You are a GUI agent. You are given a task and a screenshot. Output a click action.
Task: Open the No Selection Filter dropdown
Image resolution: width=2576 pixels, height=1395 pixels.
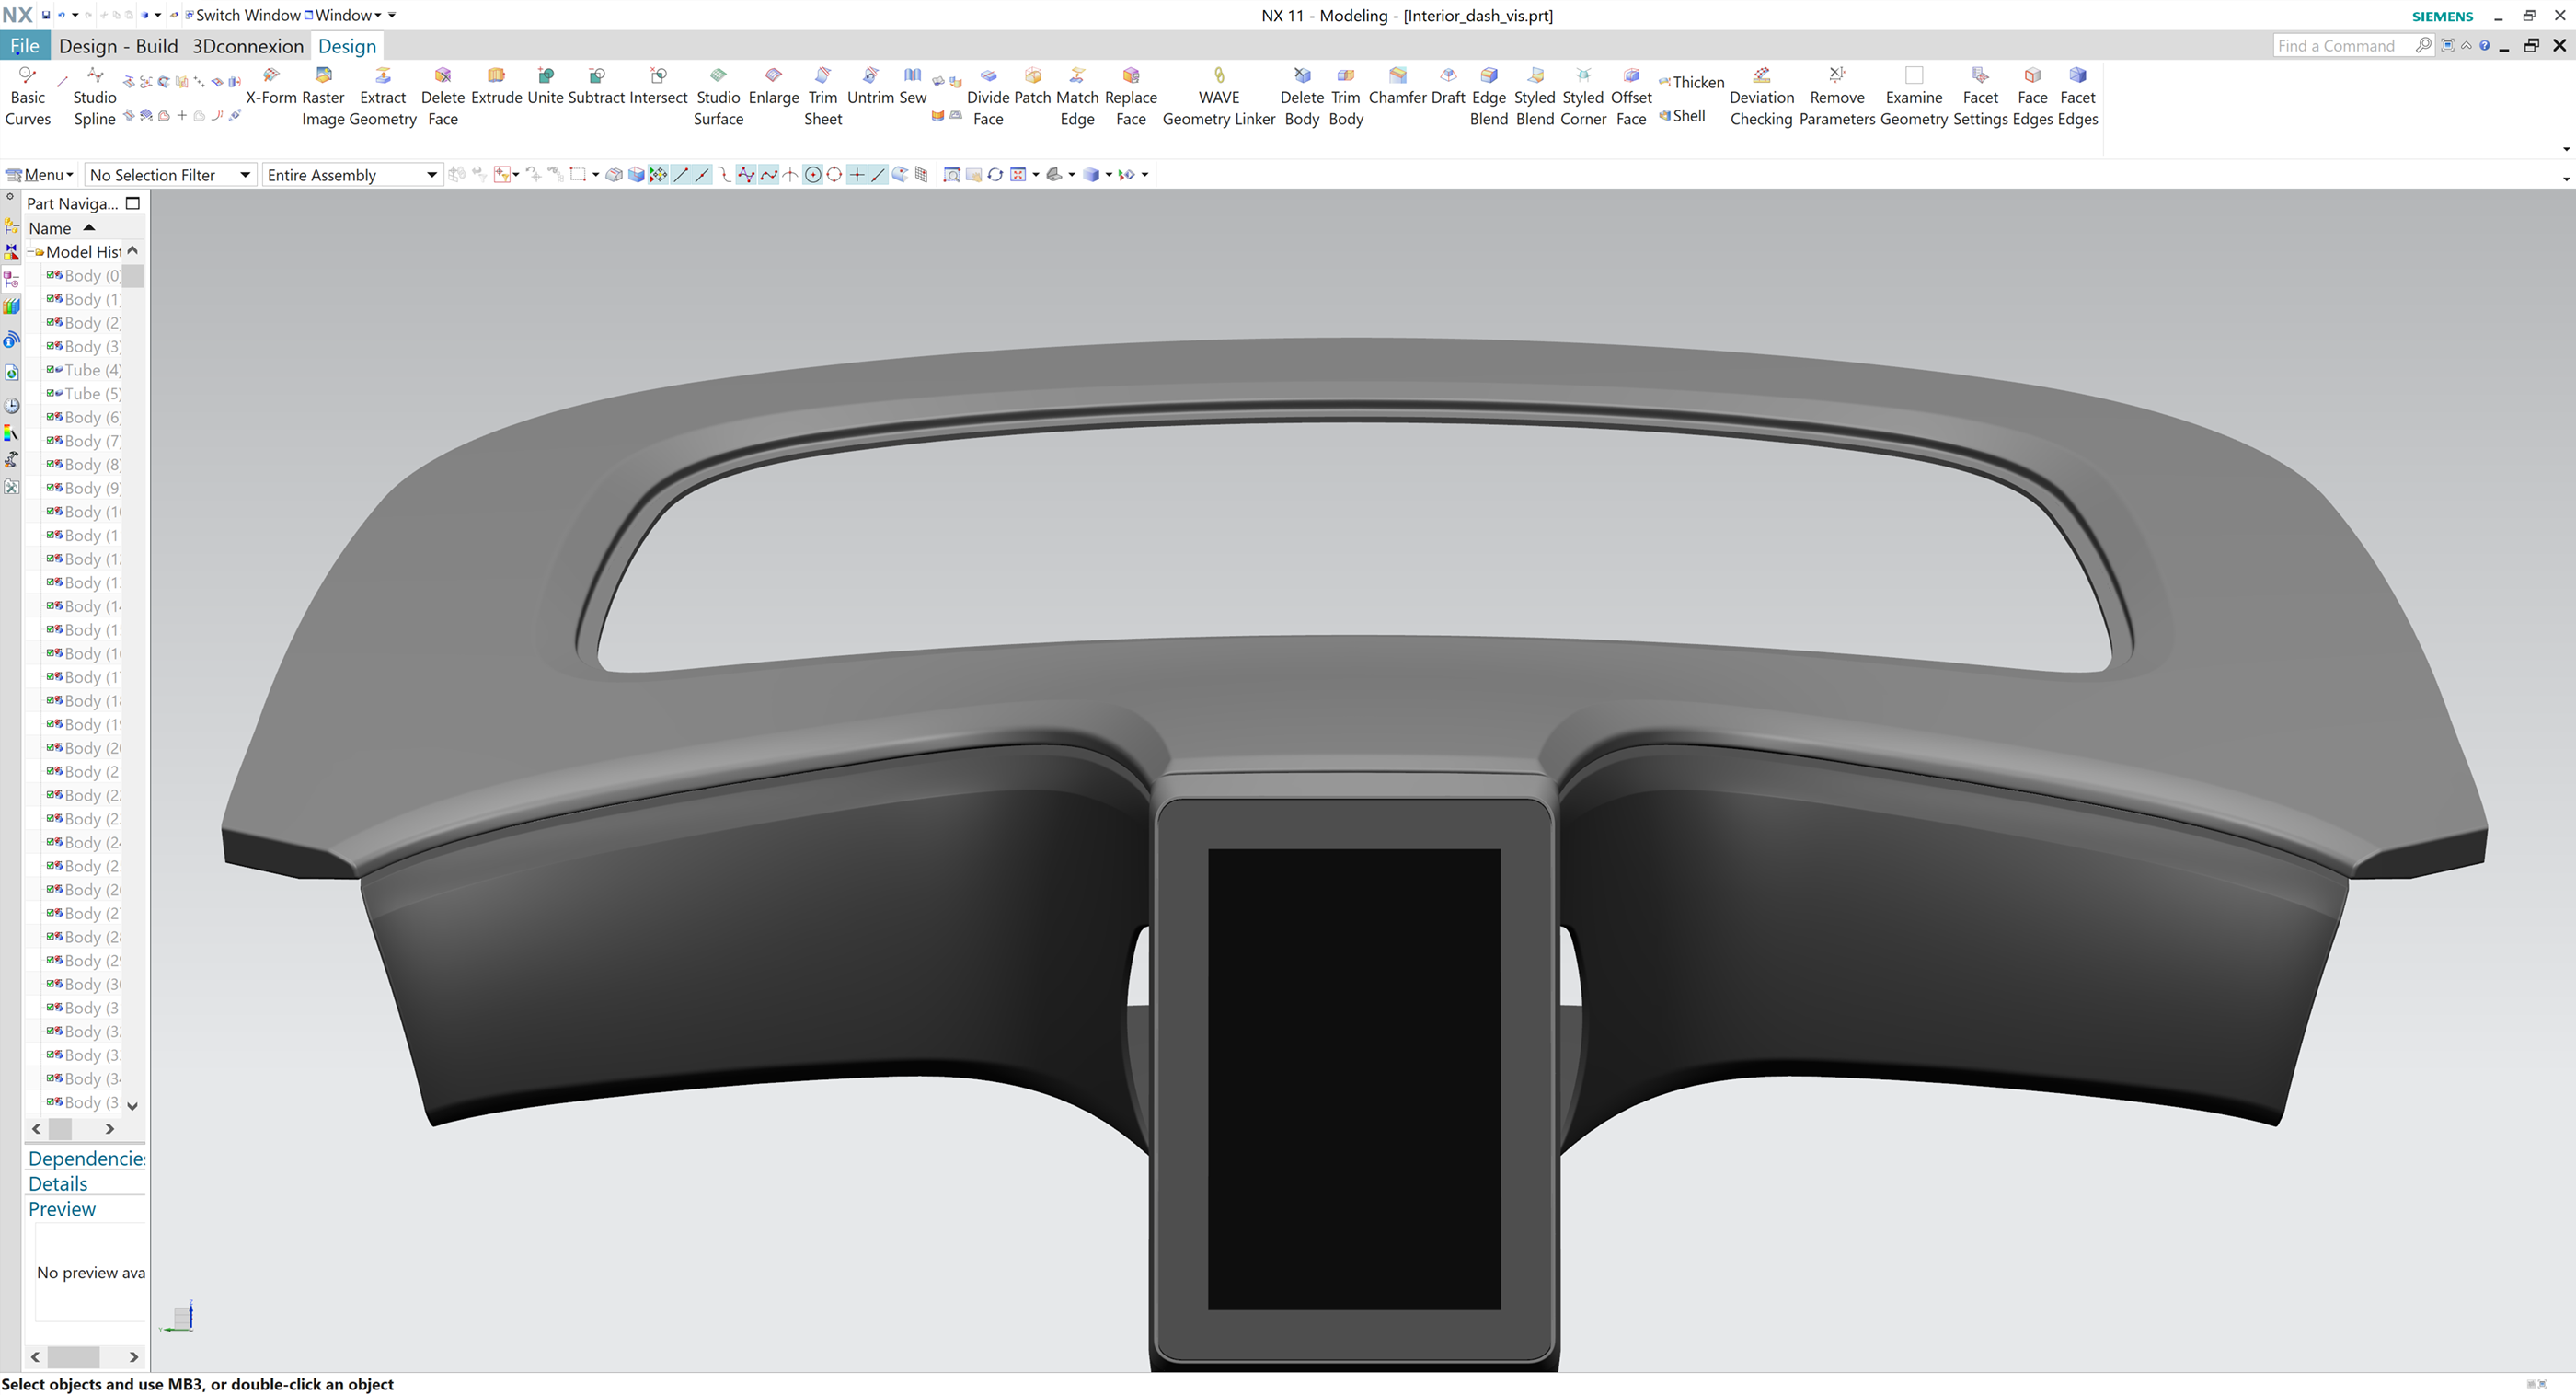click(x=170, y=175)
